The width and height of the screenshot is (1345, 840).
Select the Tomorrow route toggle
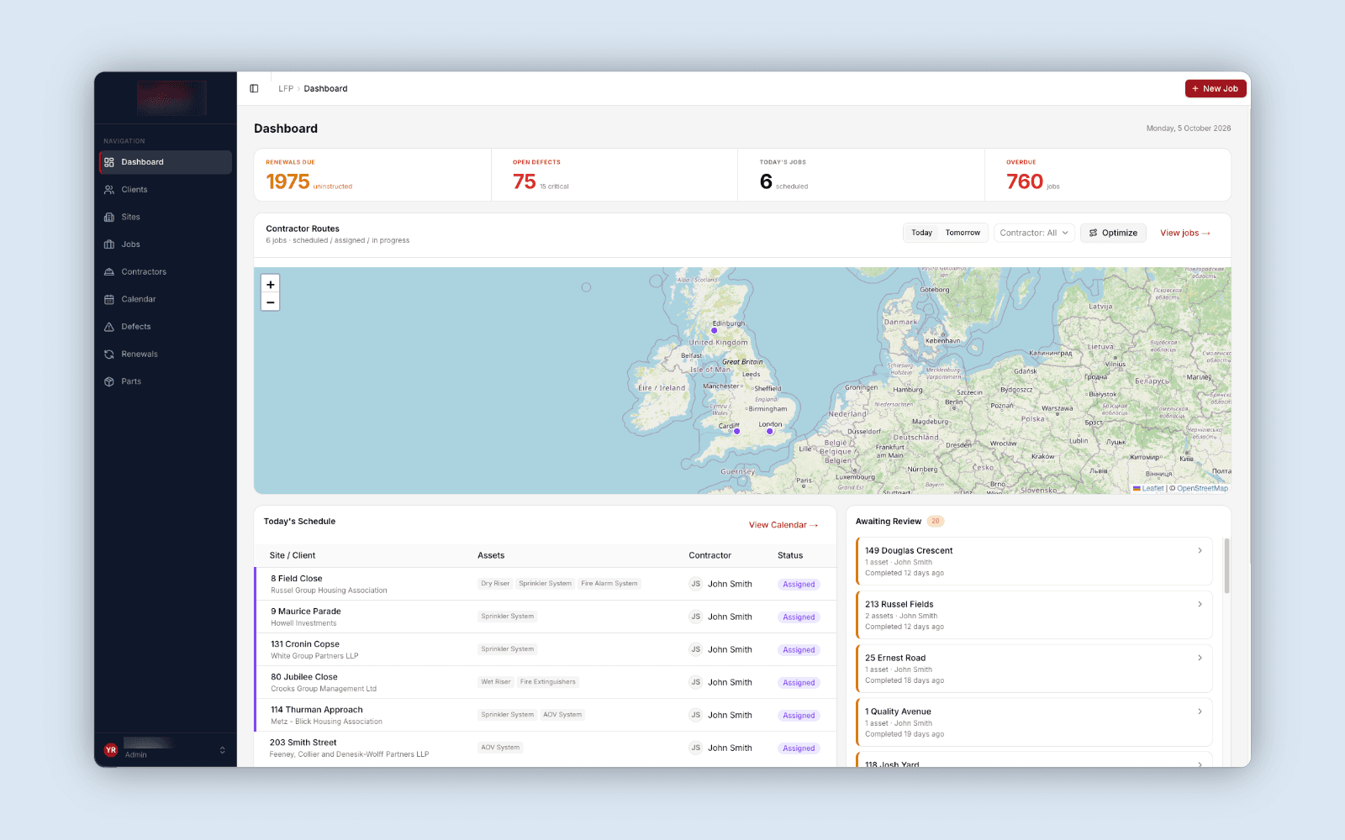963,233
